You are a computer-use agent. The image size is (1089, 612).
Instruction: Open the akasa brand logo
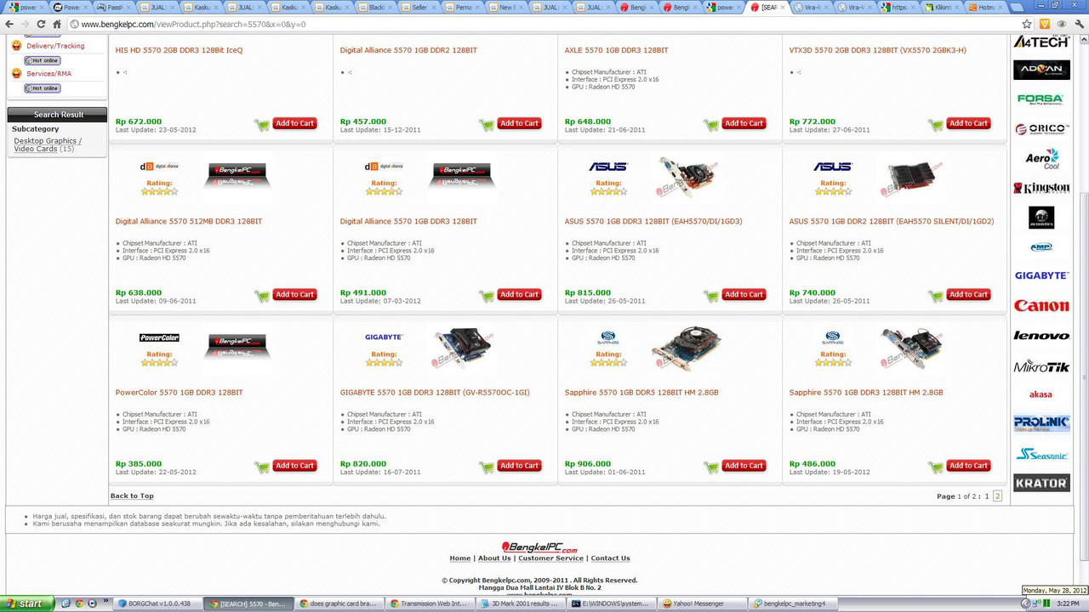point(1041,394)
